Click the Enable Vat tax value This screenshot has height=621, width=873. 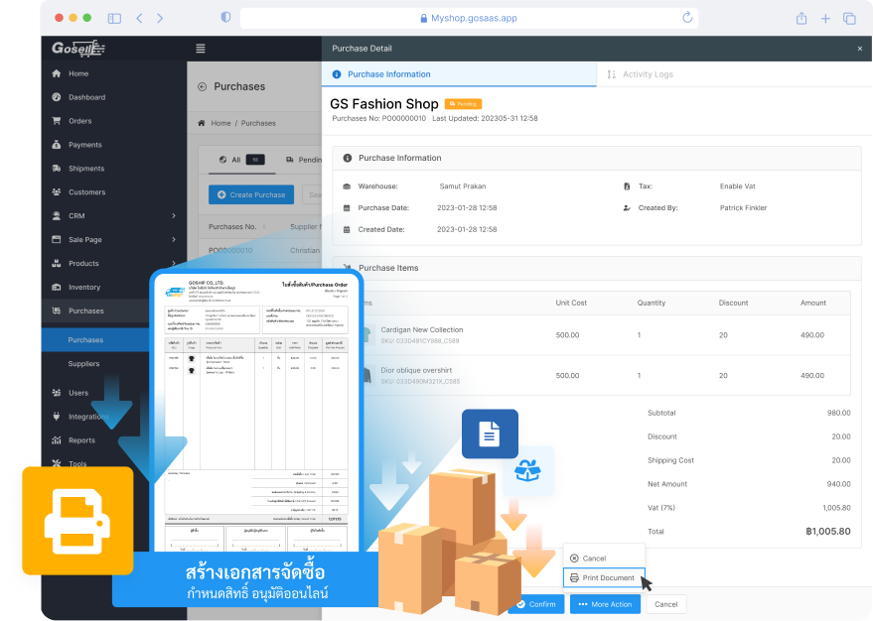coord(737,186)
